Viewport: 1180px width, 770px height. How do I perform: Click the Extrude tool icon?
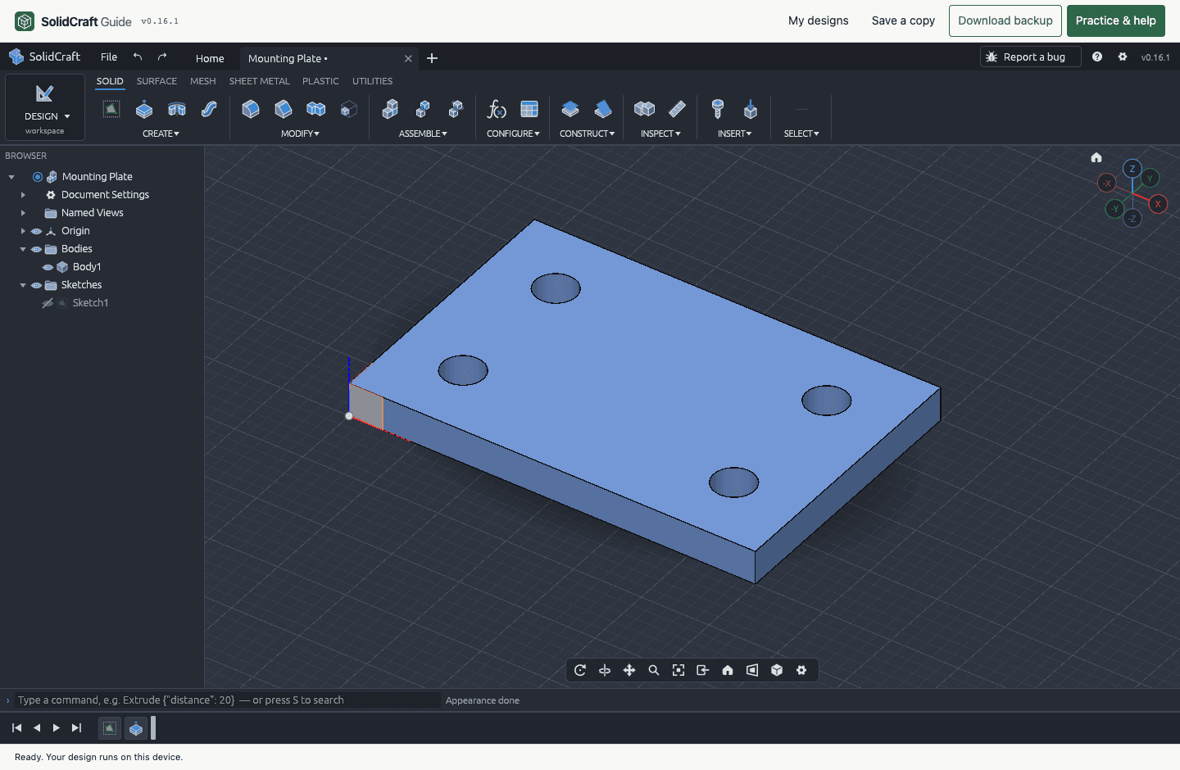(x=144, y=109)
